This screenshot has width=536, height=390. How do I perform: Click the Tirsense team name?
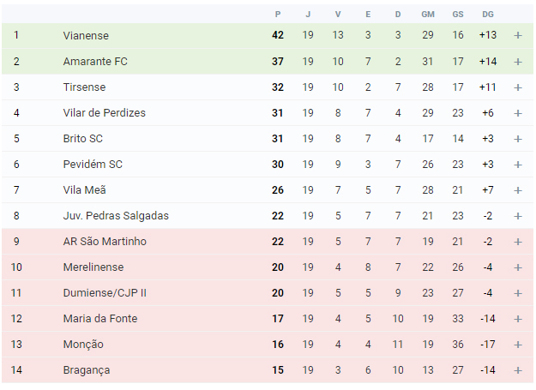84,87
